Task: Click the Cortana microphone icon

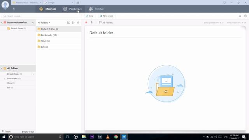Action: (60, 136)
